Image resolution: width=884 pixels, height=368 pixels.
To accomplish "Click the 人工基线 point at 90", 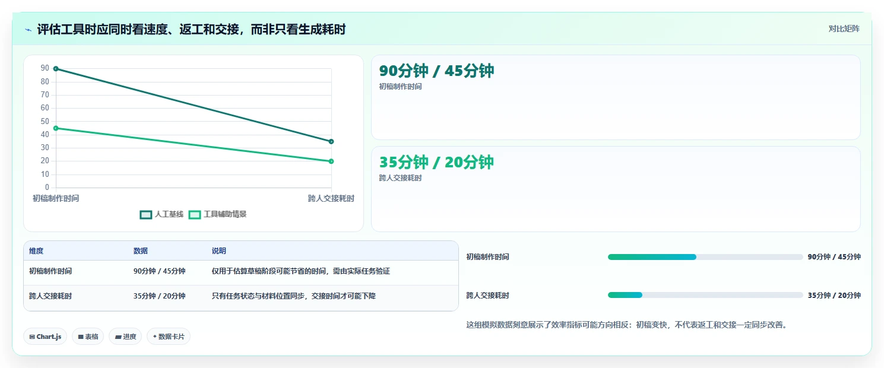I will click(x=56, y=69).
